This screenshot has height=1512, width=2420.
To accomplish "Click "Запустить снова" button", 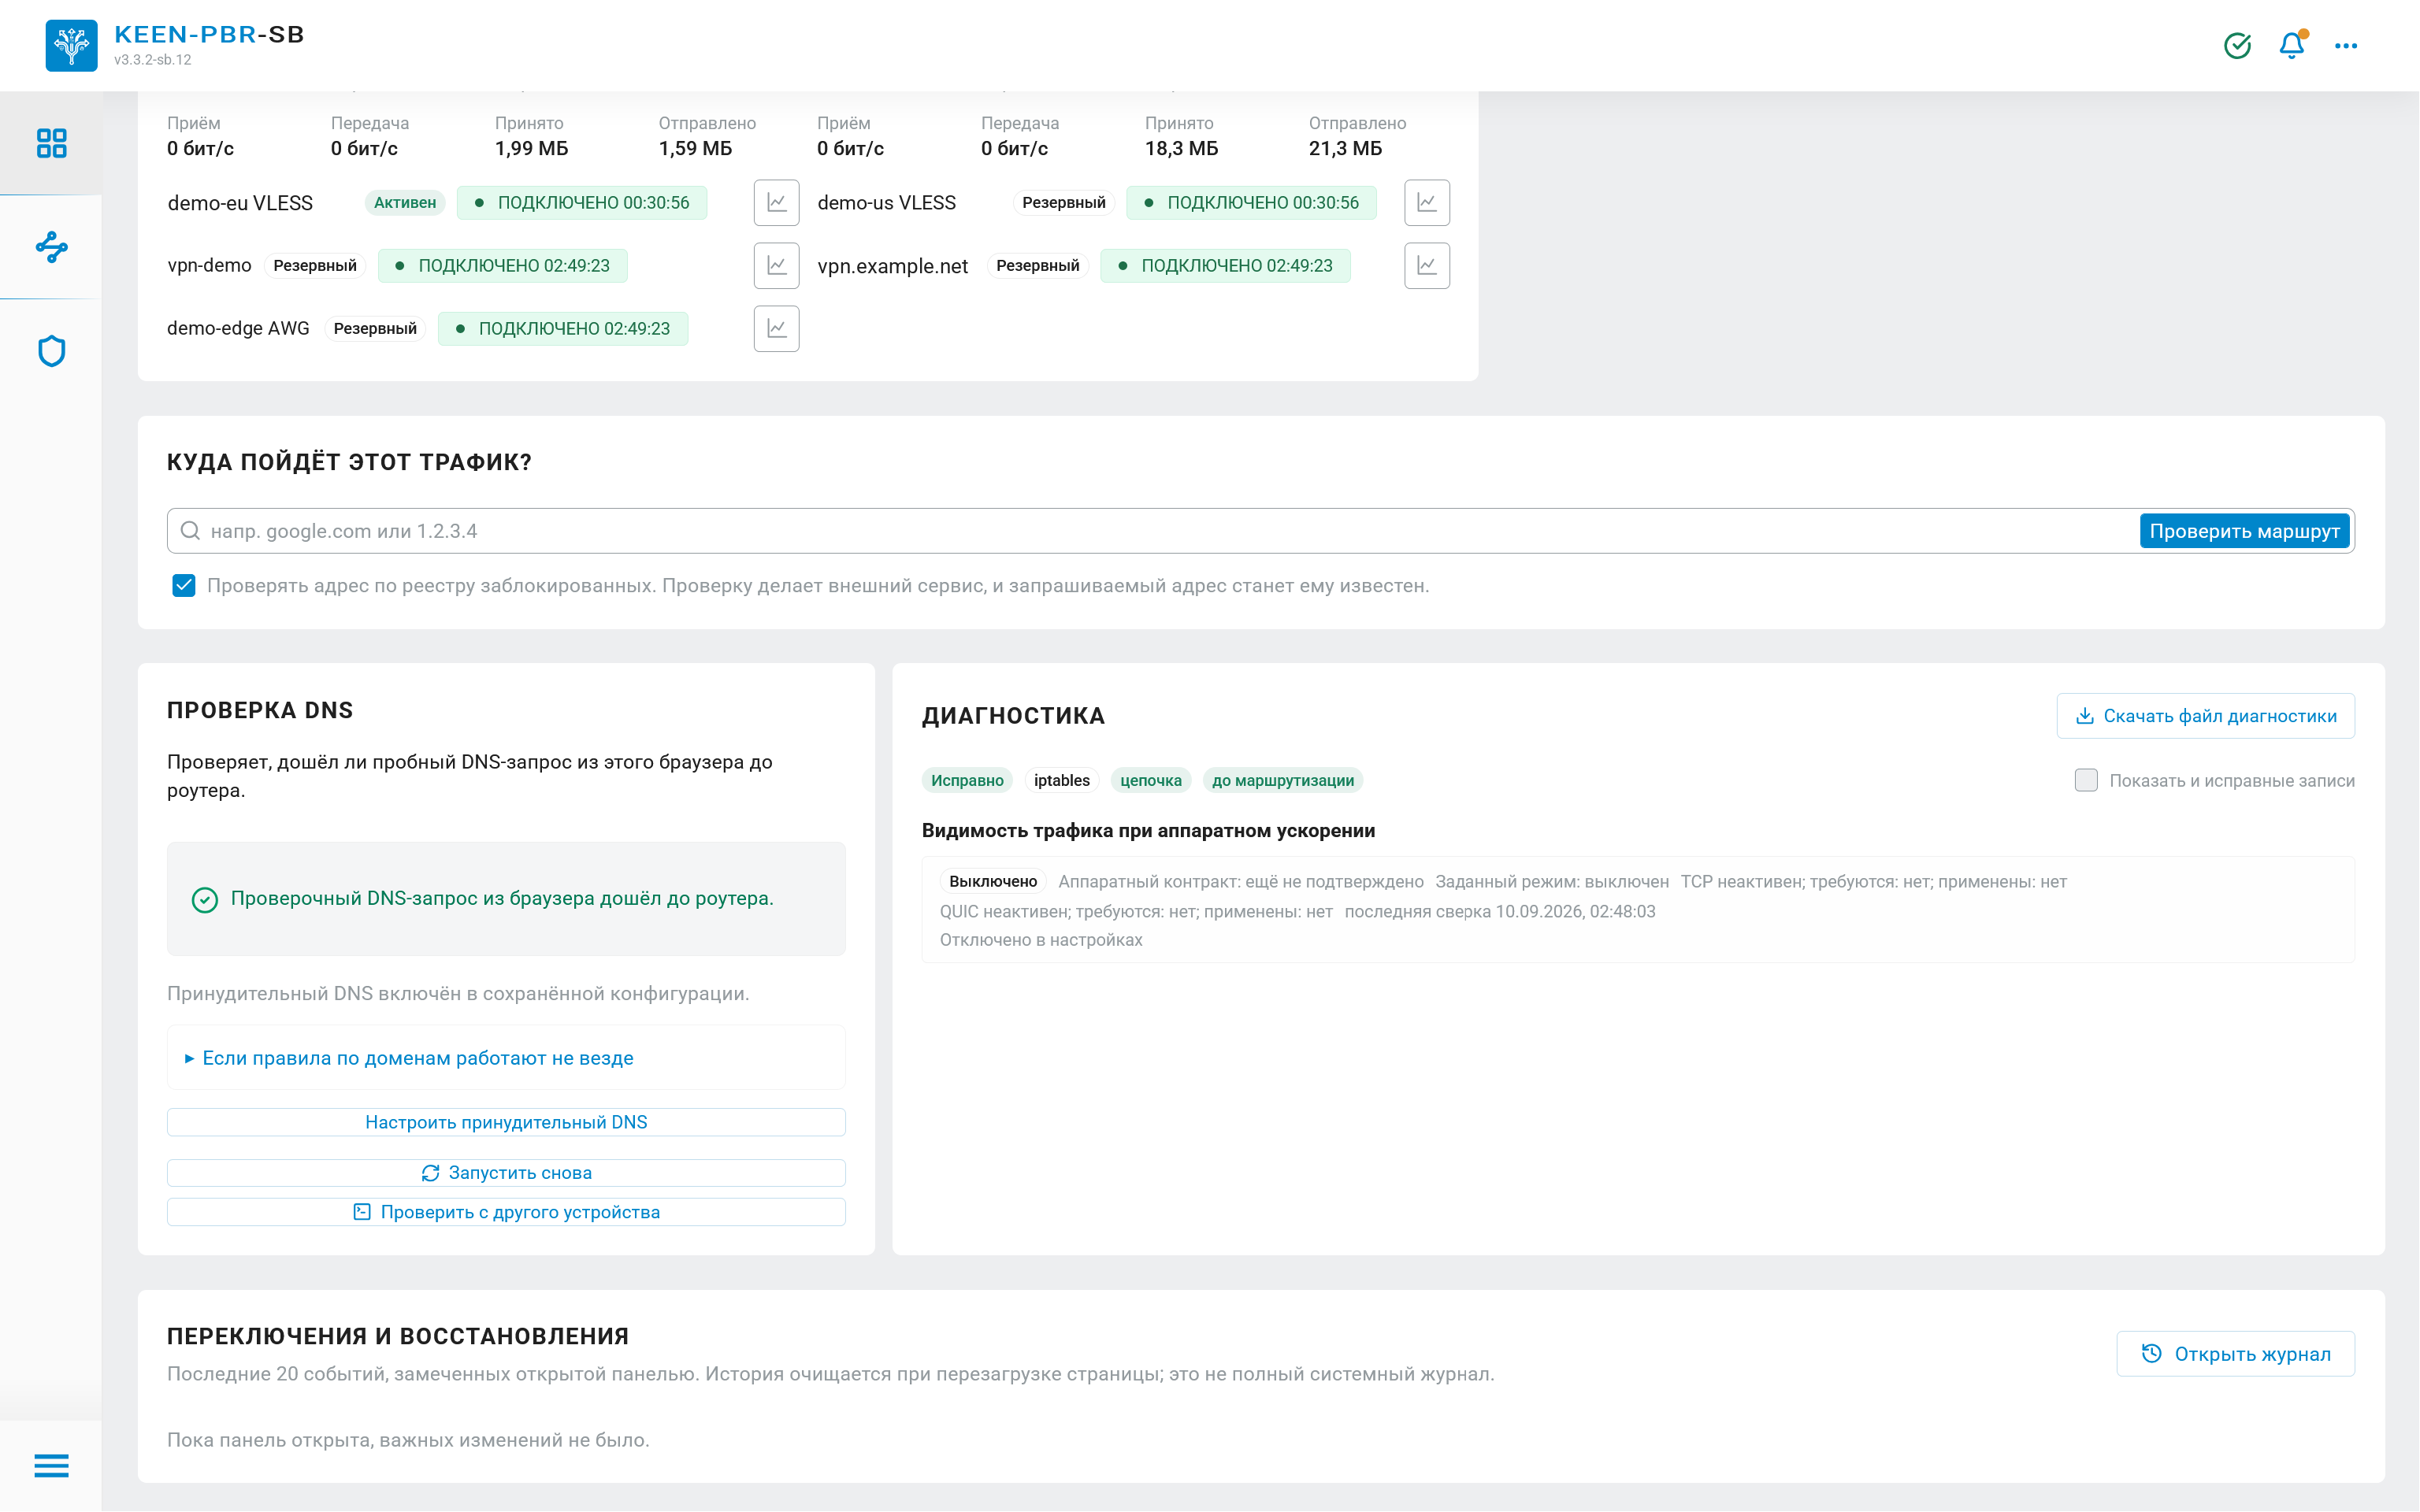I will click(506, 1173).
